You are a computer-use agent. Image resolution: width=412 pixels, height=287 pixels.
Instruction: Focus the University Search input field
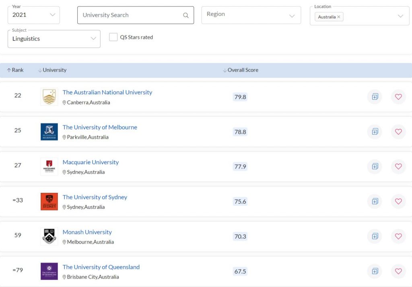136,15
